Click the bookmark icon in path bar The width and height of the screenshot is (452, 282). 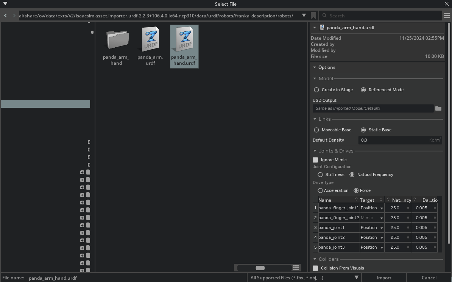pos(313,16)
